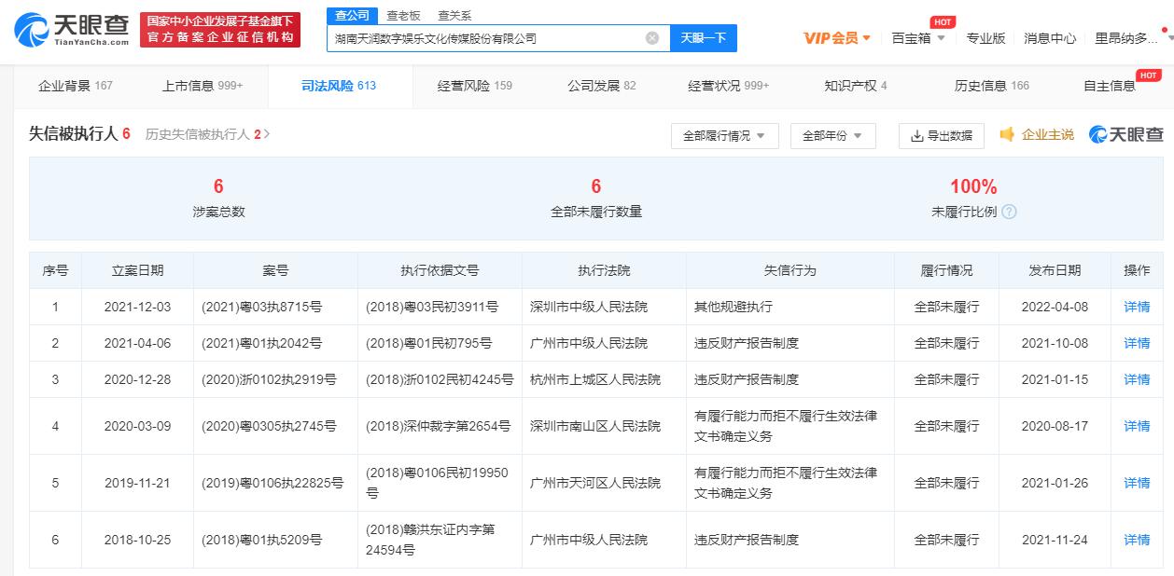This screenshot has height=576, width=1174.
Task: Click the filing date 2018-10-25
Action: pos(137,540)
